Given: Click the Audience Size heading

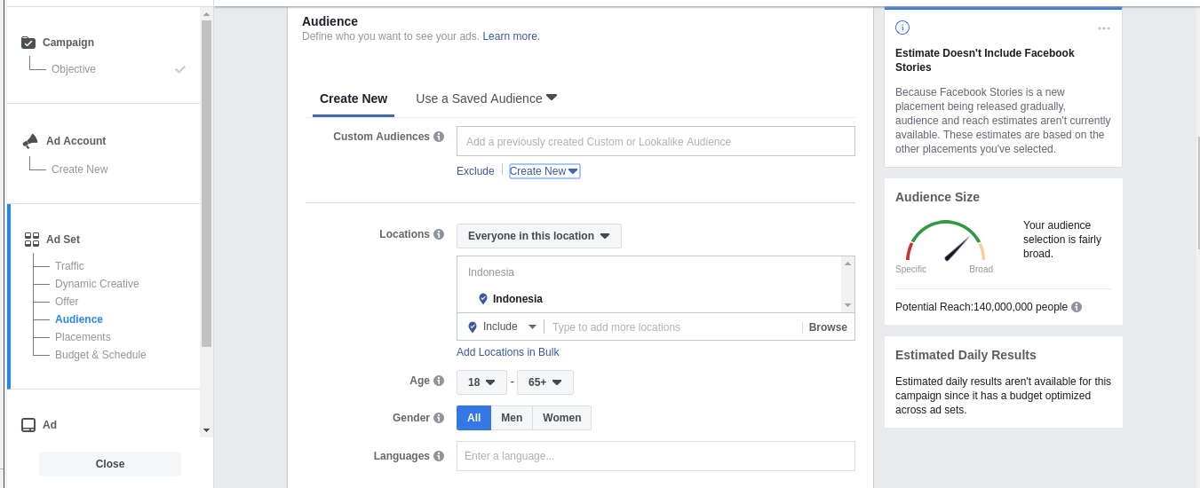Looking at the screenshot, I should pos(937,197).
